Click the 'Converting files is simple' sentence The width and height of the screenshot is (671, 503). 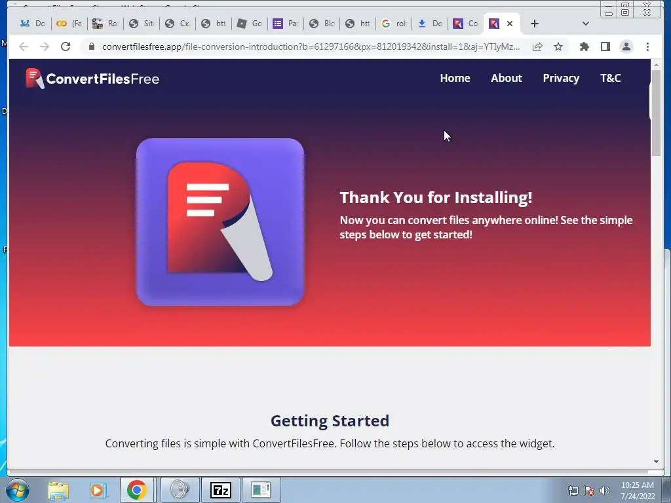(330, 443)
